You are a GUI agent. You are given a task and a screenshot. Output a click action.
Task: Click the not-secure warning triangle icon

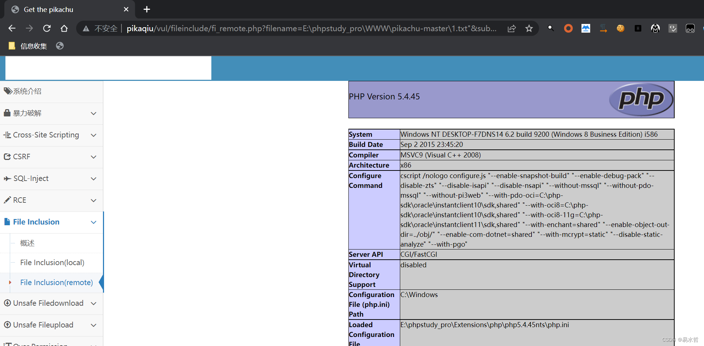click(x=86, y=29)
